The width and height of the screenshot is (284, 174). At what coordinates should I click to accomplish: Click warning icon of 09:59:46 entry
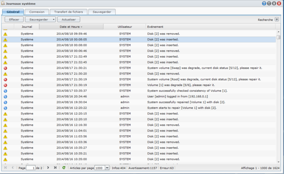click(x=5, y=34)
